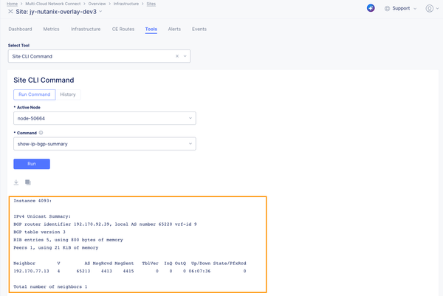View the command History tab
The width and height of the screenshot is (443, 296).
tap(68, 94)
